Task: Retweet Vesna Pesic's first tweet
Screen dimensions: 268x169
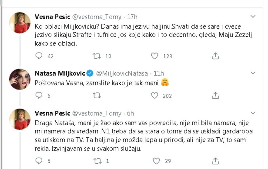Action: [96, 56]
